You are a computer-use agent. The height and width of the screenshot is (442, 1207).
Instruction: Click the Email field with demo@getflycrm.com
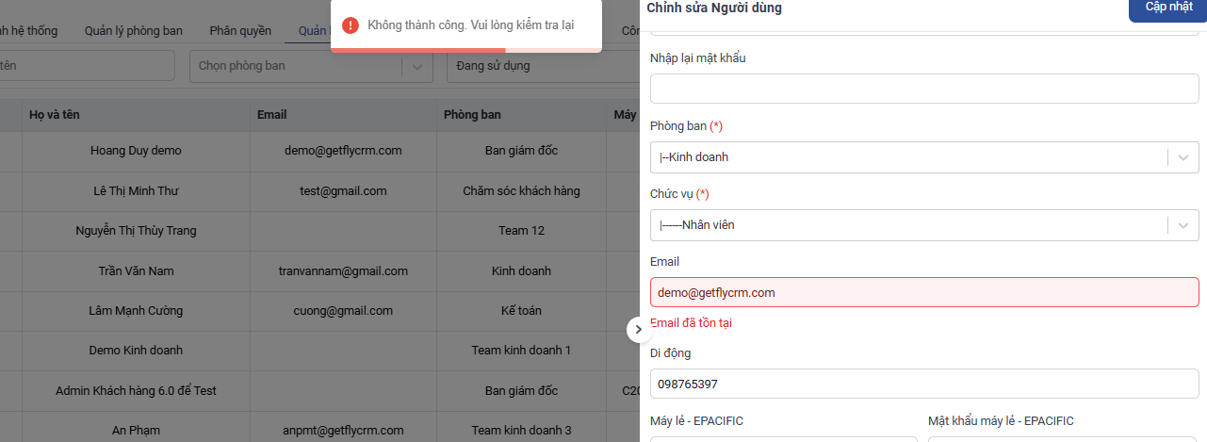923,292
